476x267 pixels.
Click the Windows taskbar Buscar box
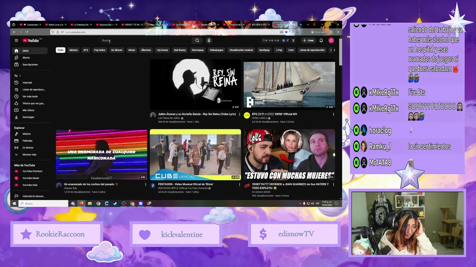tap(44, 204)
